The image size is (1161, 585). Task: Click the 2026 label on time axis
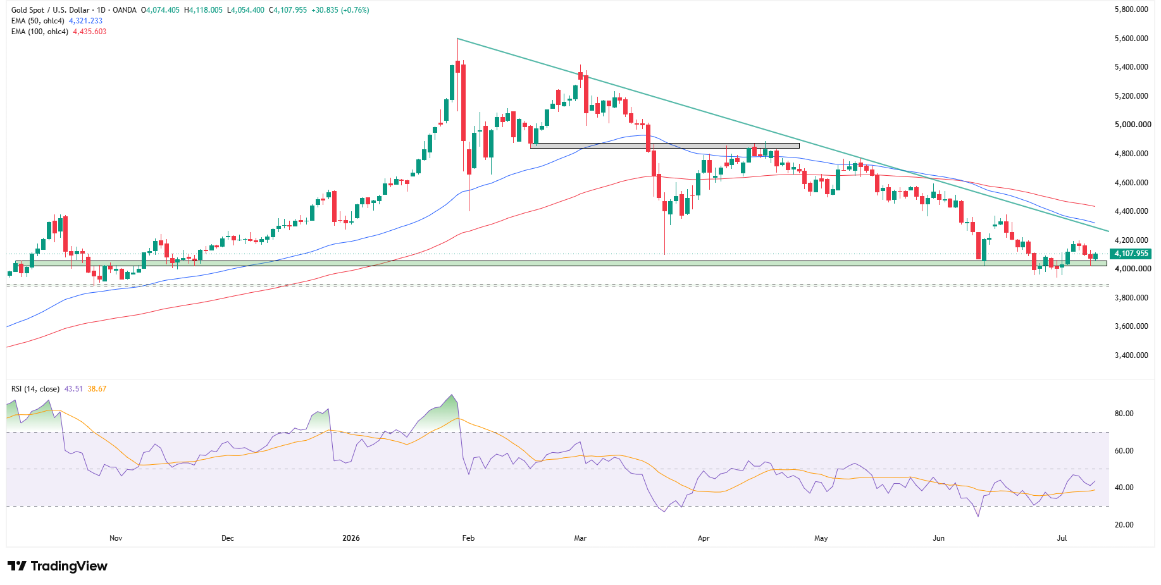click(x=351, y=538)
